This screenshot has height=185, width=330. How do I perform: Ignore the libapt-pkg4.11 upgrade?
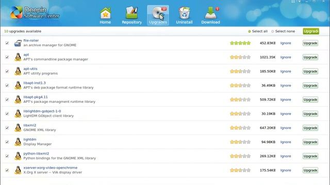tap(286, 99)
